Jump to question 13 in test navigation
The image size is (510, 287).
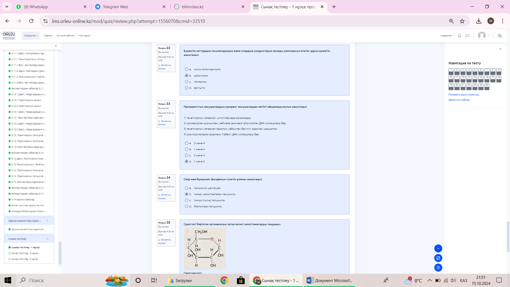pos(469,79)
